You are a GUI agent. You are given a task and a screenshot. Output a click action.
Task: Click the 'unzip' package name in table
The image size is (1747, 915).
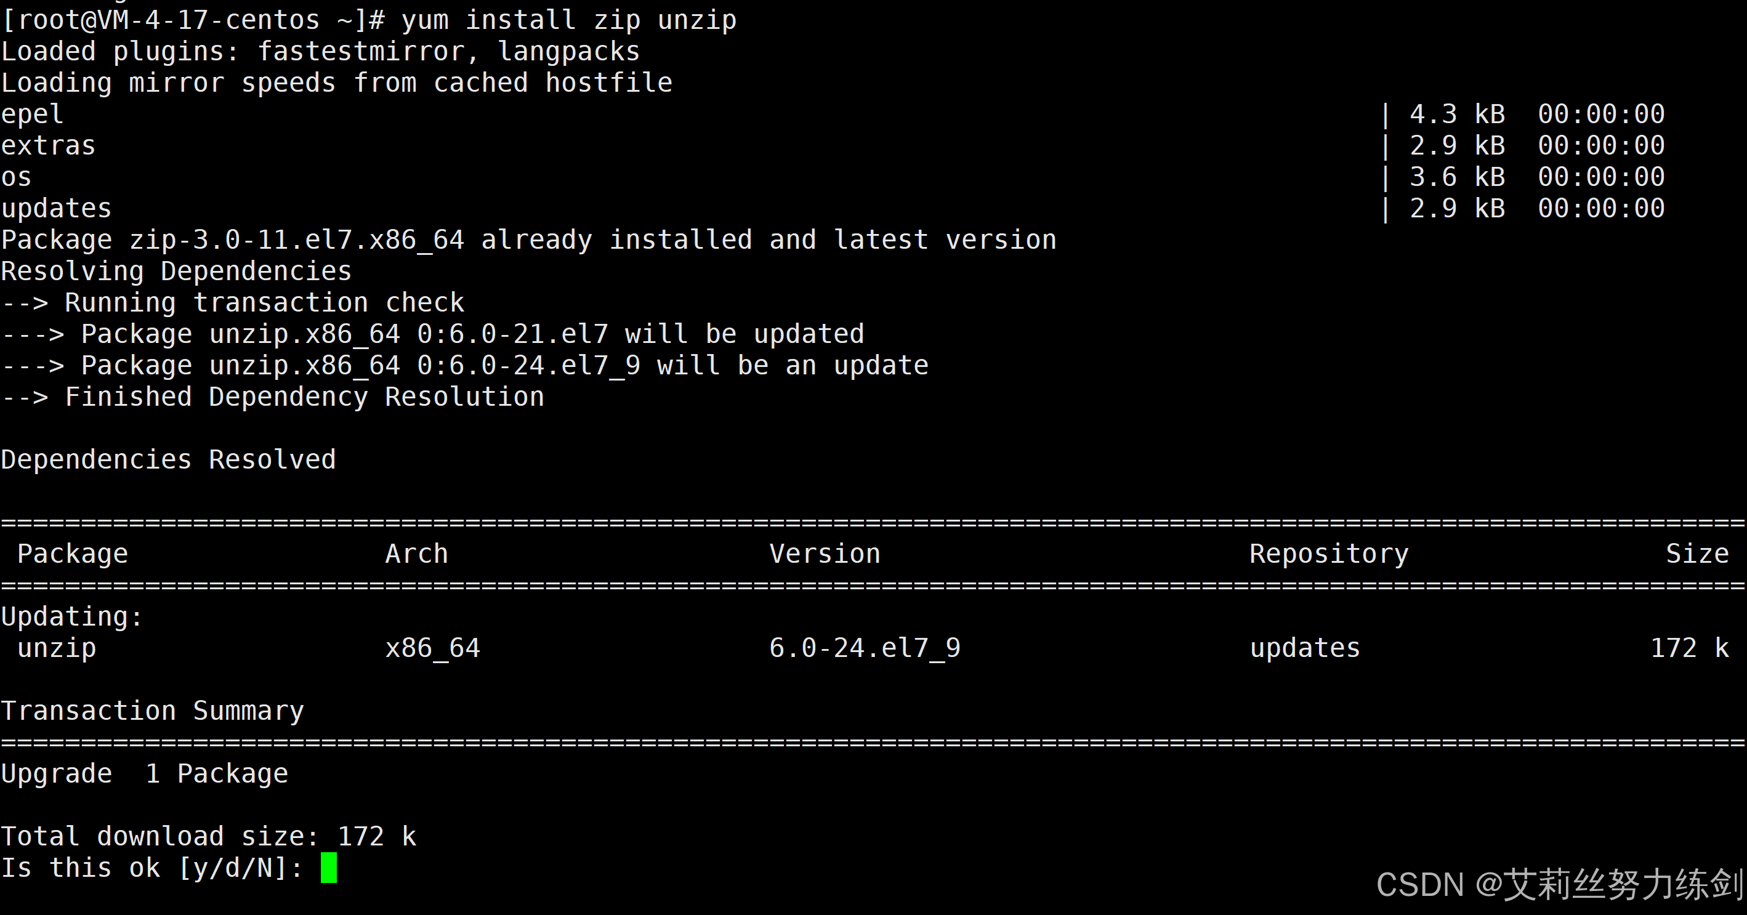pos(57,648)
